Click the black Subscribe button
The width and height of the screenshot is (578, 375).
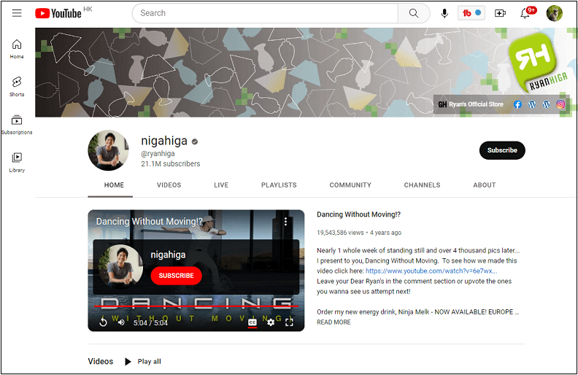pyautogui.click(x=502, y=150)
